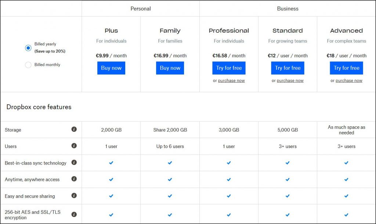
Task: Click Family checkmark for Easy and secure sharing
Action: tap(170, 196)
